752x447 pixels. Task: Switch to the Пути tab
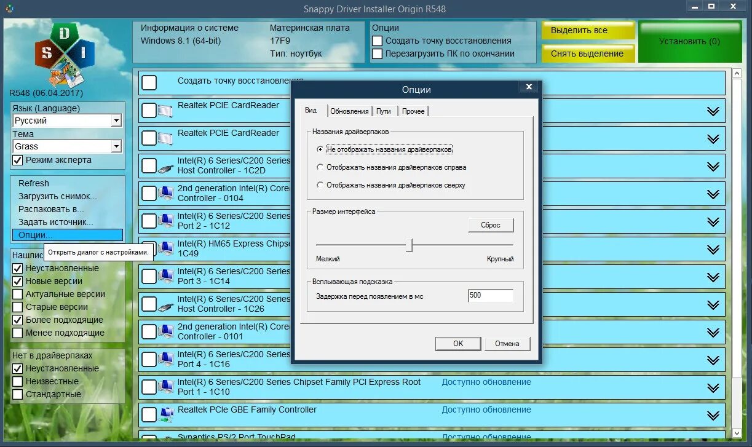384,111
